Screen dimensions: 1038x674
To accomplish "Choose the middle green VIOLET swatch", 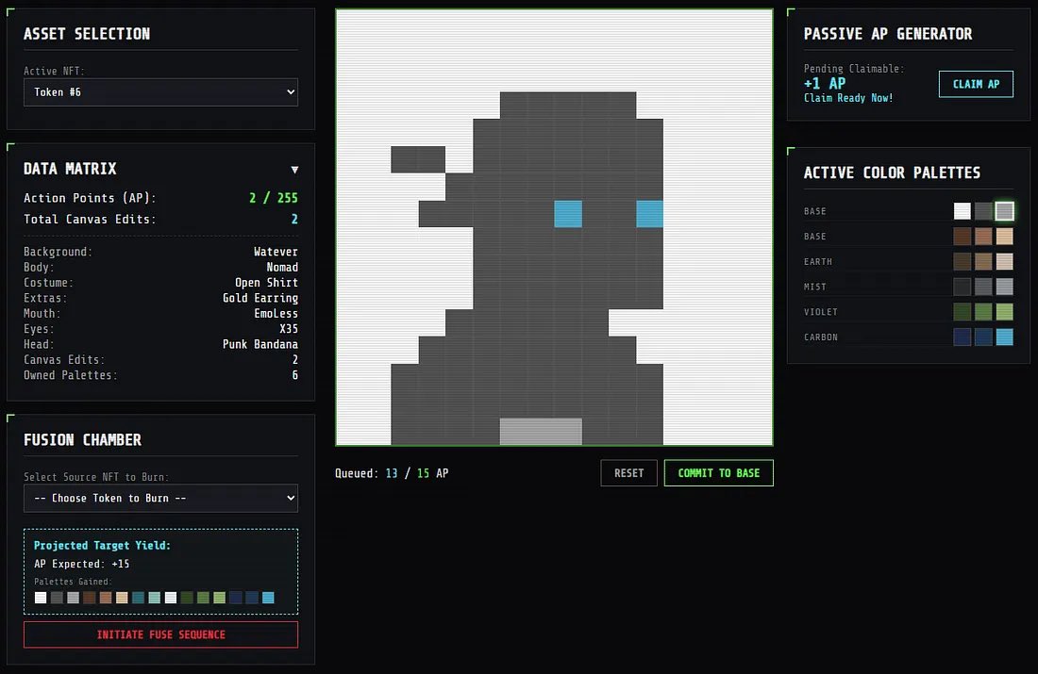I will coord(983,311).
